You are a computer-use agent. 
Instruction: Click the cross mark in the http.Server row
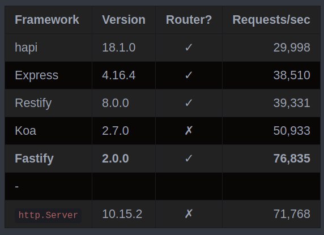189,213
